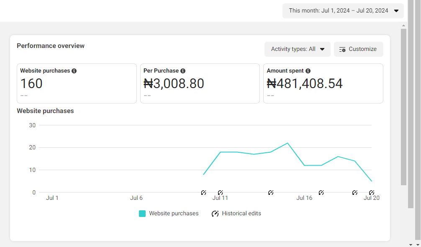The height and width of the screenshot is (247, 421).
Task: Click the historical edit marker at Jul 17
Action: point(321,192)
